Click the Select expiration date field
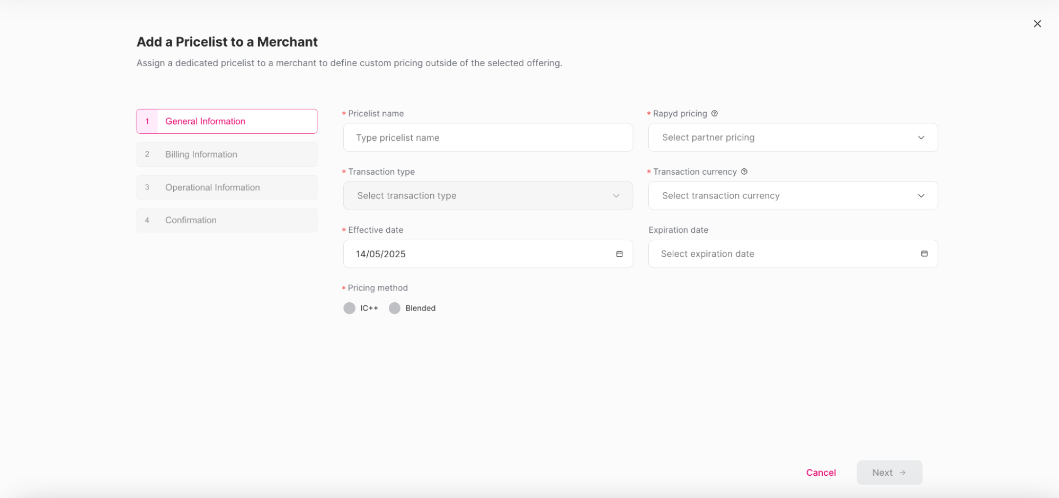The image size is (1059, 498). (793, 253)
